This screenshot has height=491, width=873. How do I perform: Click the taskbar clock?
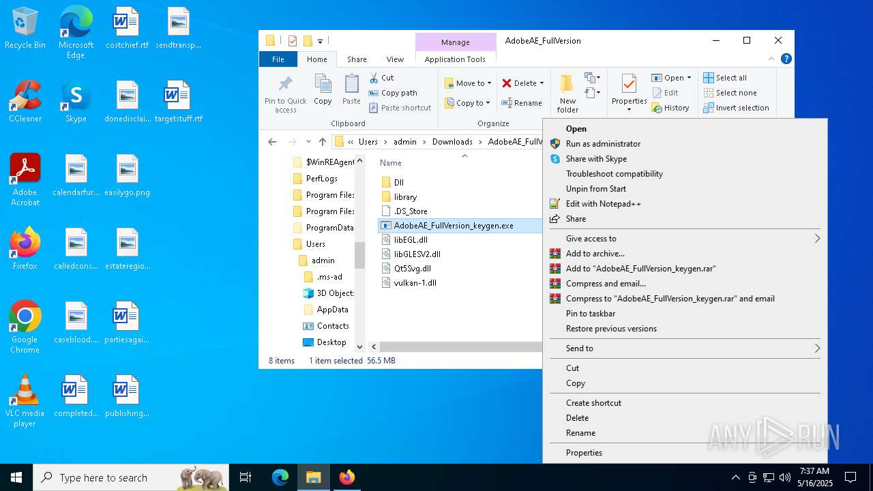point(814,477)
